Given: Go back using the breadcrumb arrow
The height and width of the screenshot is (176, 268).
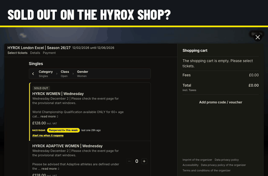Looking at the screenshot, I should coord(33,74).
